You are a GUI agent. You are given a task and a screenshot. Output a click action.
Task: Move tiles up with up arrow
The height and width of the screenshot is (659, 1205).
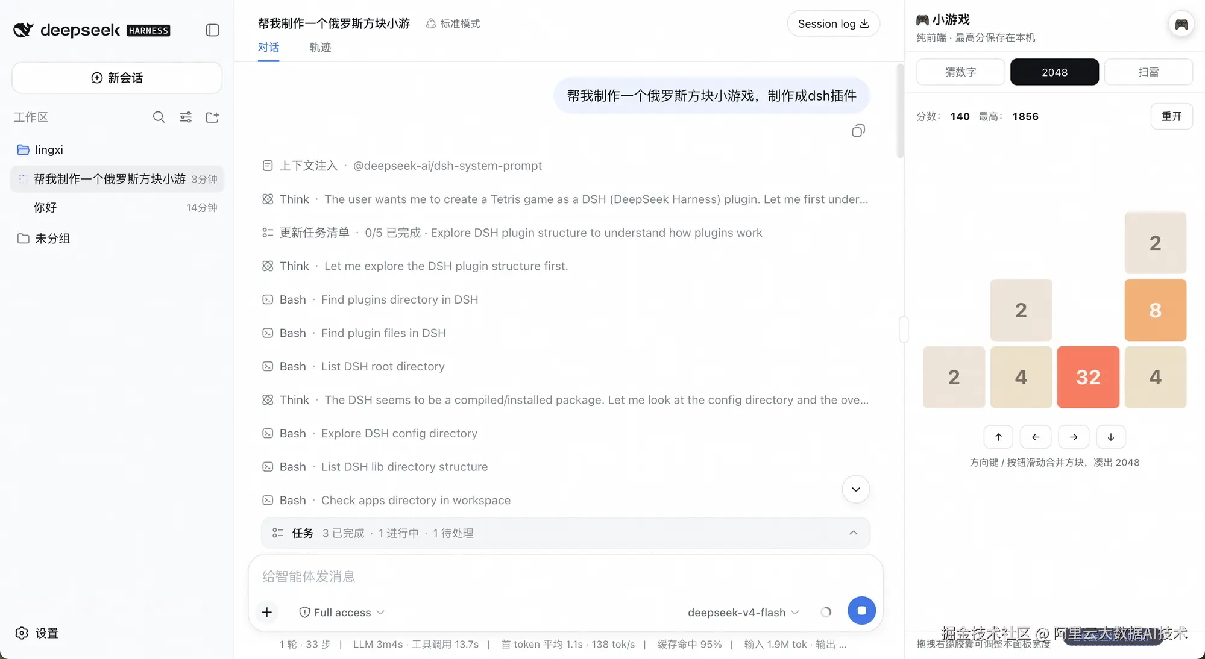tap(998, 437)
